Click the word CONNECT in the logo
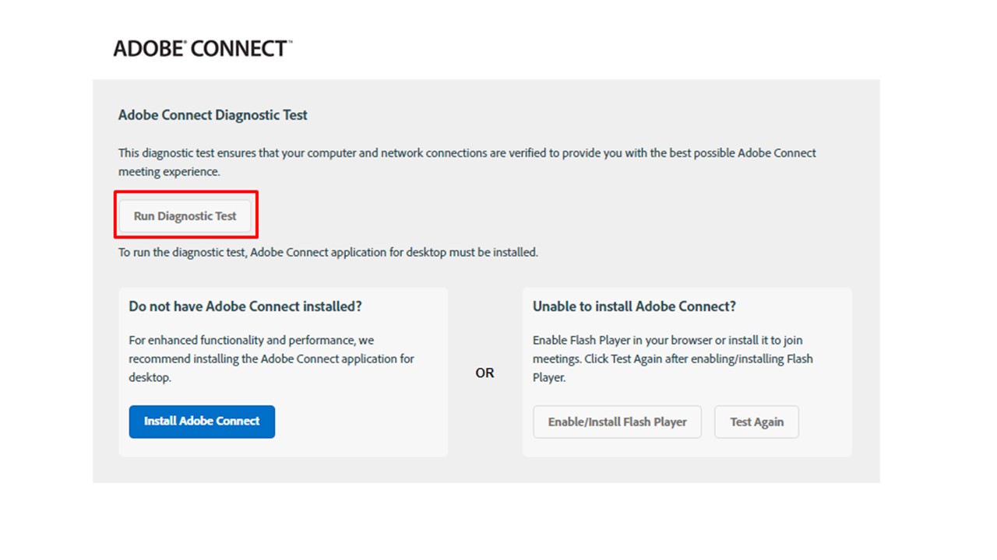This screenshot has height=560, width=997. (x=238, y=49)
